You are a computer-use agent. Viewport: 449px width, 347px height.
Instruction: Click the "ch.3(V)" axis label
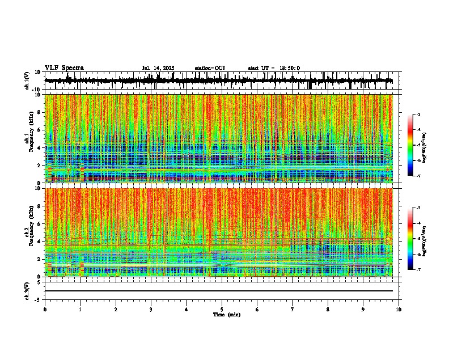[x=27, y=291]
